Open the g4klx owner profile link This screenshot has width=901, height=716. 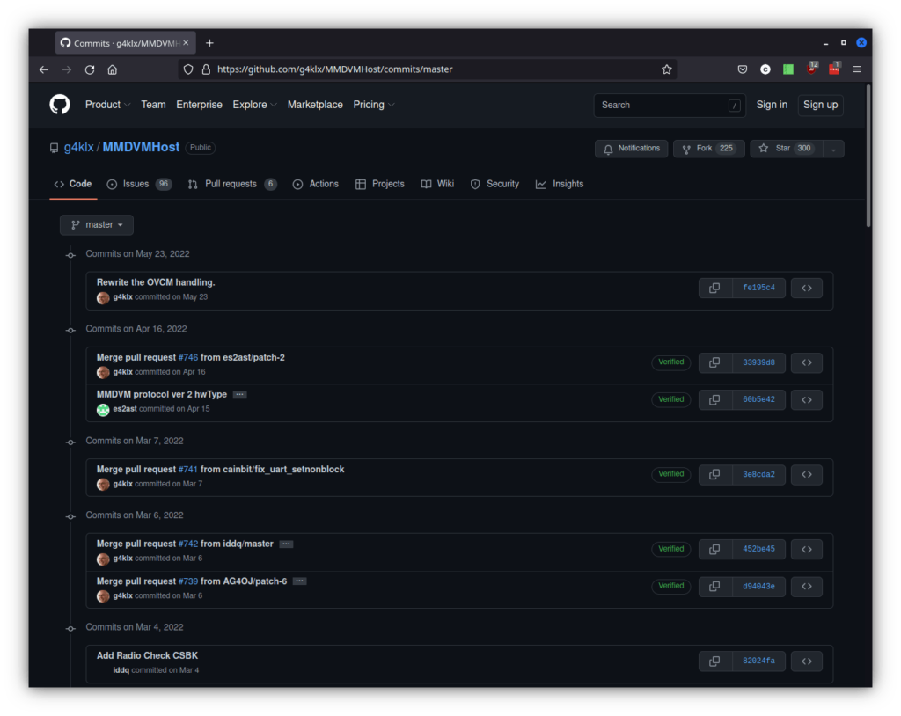click(x=78, y=147)
